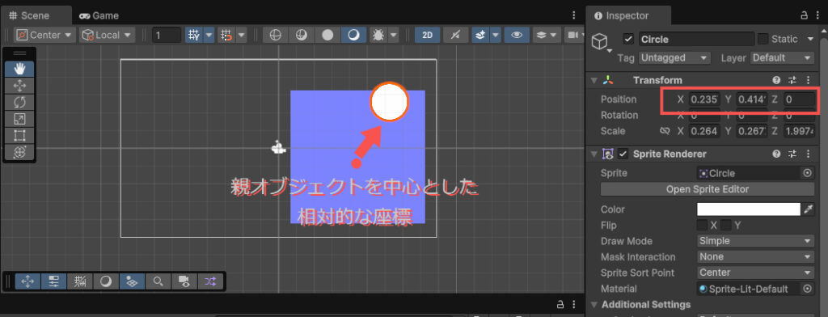Image resolution: width=828 pixels, height=317 pixels.
Task: Collapse the Sprite Renderer component
Action: pyautogui.click(x=594, y=154)
